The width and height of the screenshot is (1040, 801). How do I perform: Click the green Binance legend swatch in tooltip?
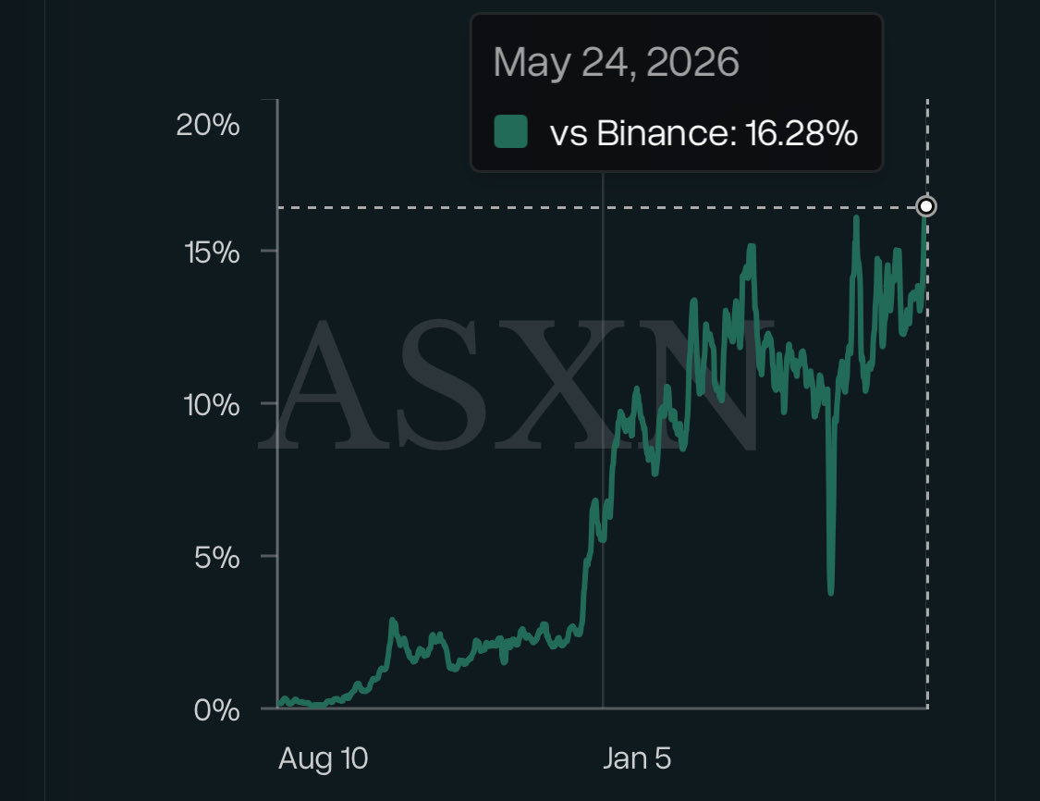coord(510,131)
